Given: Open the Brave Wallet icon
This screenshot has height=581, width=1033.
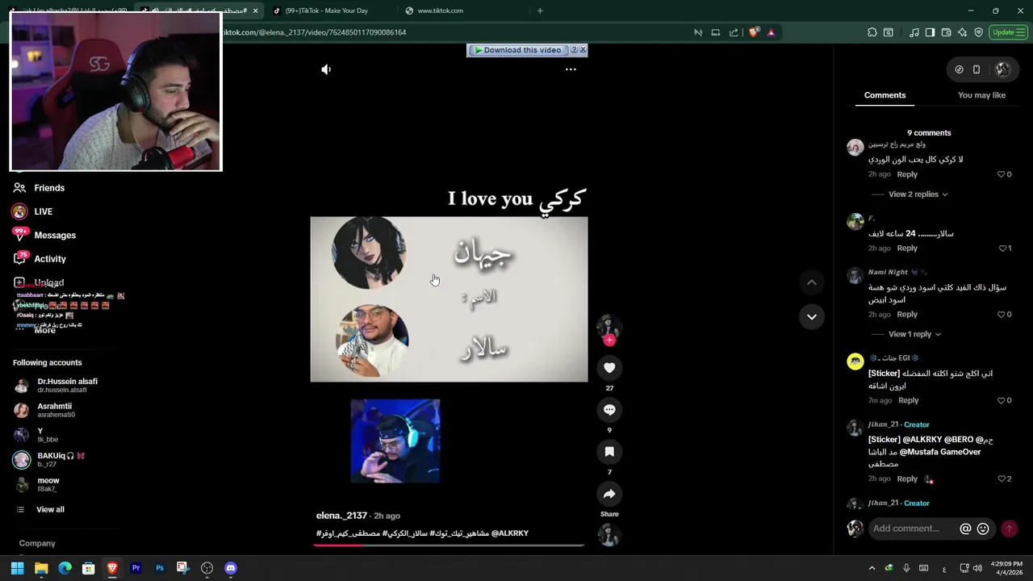Looking at the screenshot, I should (946, 32).
